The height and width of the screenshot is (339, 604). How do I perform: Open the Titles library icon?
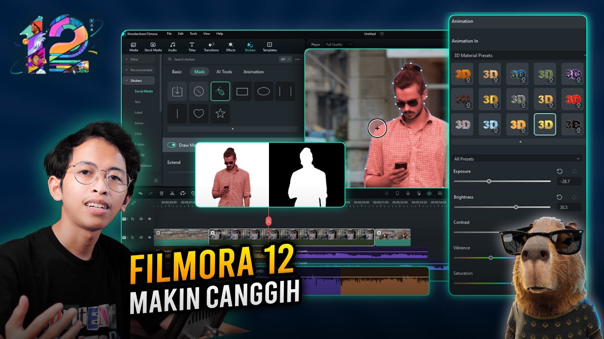[192, 47]
